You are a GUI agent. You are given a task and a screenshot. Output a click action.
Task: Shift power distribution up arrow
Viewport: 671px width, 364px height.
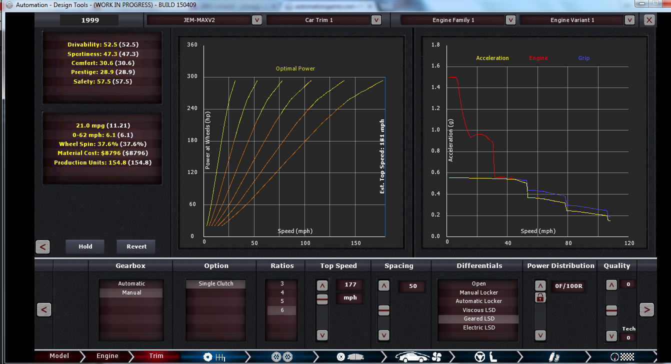coord(540,285)
